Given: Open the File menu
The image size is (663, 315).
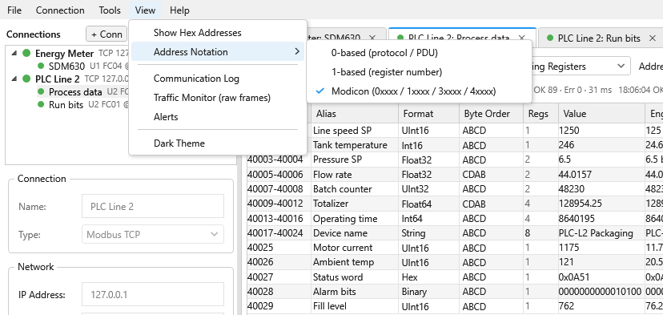Looking at the screenshot, I should click(x=14, y=10).
